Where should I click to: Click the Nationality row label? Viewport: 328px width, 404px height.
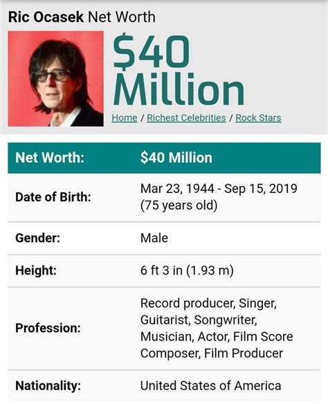tap(48, 386)
